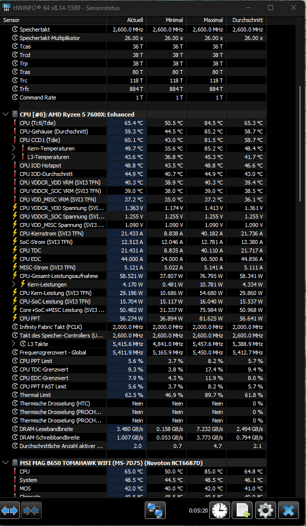
Task: Close sensors with the blue X icon
Action: click(x=288, y=510)
